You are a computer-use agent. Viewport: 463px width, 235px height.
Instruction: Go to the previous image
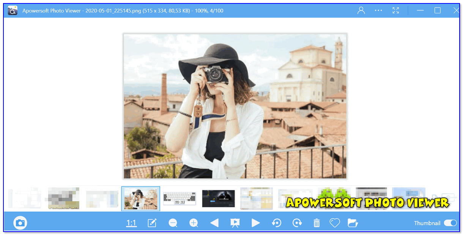coord(214,223)
